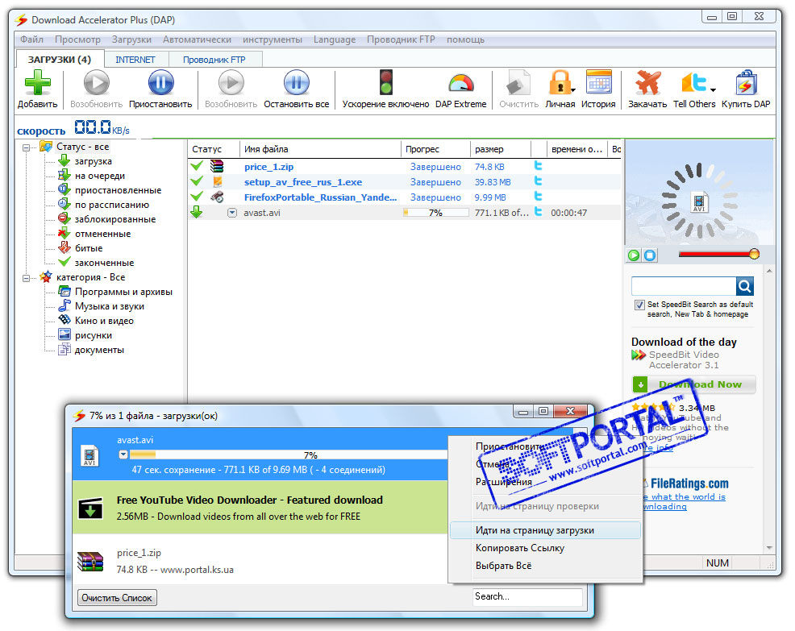The height and width of the screenshot is (631, 795).
Task: Open the DAP Extreme speedometer icon
Action: (461, 84)
